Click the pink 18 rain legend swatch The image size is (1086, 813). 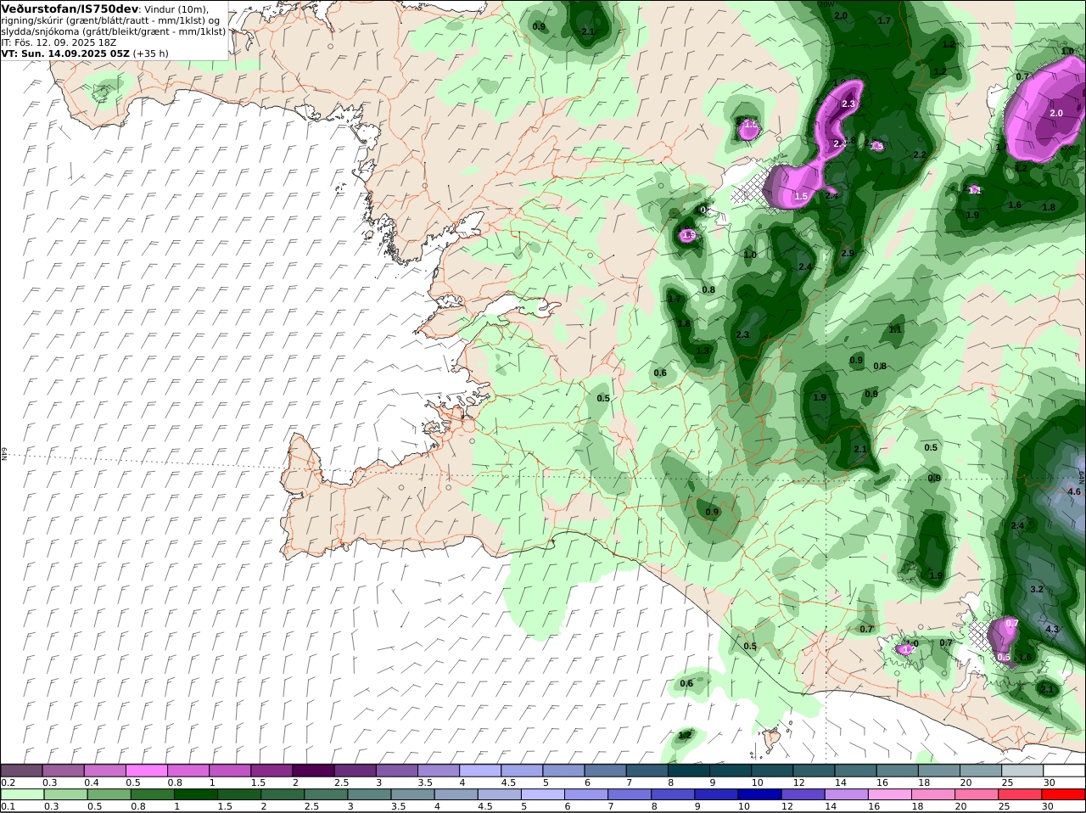[933, 794]
